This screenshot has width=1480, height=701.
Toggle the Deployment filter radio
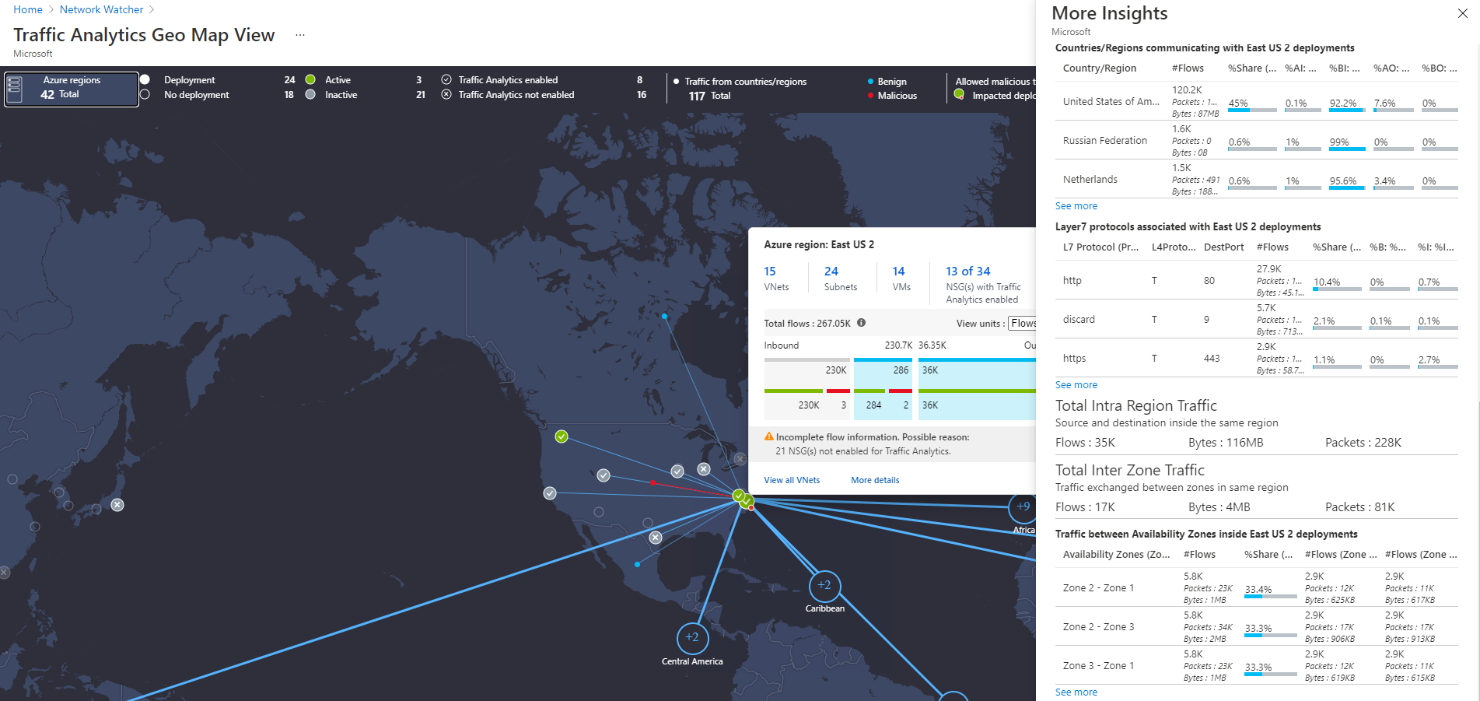coord(145,80)
